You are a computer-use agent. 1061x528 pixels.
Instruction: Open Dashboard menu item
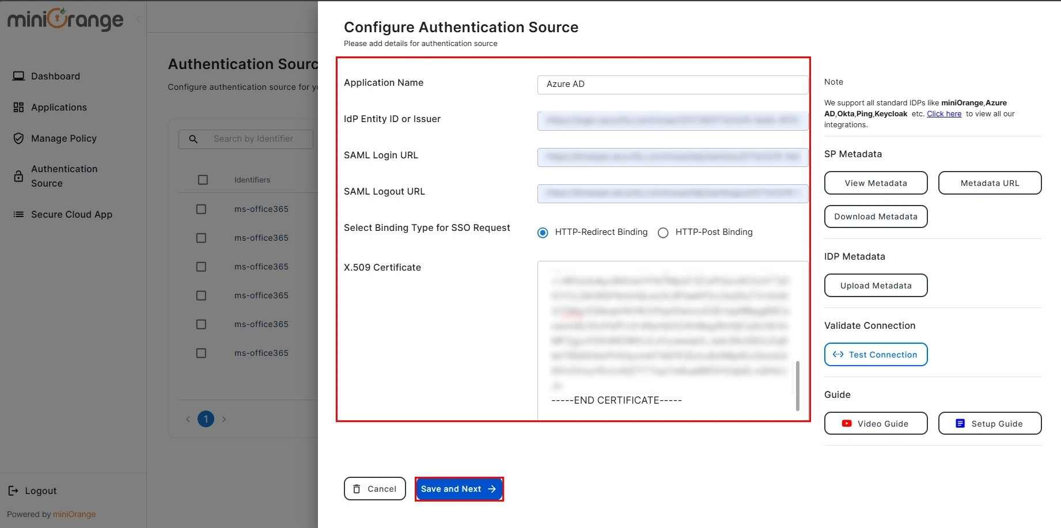55,76
